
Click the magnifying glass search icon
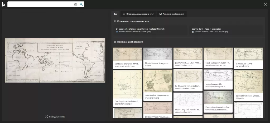coord(81,4)
